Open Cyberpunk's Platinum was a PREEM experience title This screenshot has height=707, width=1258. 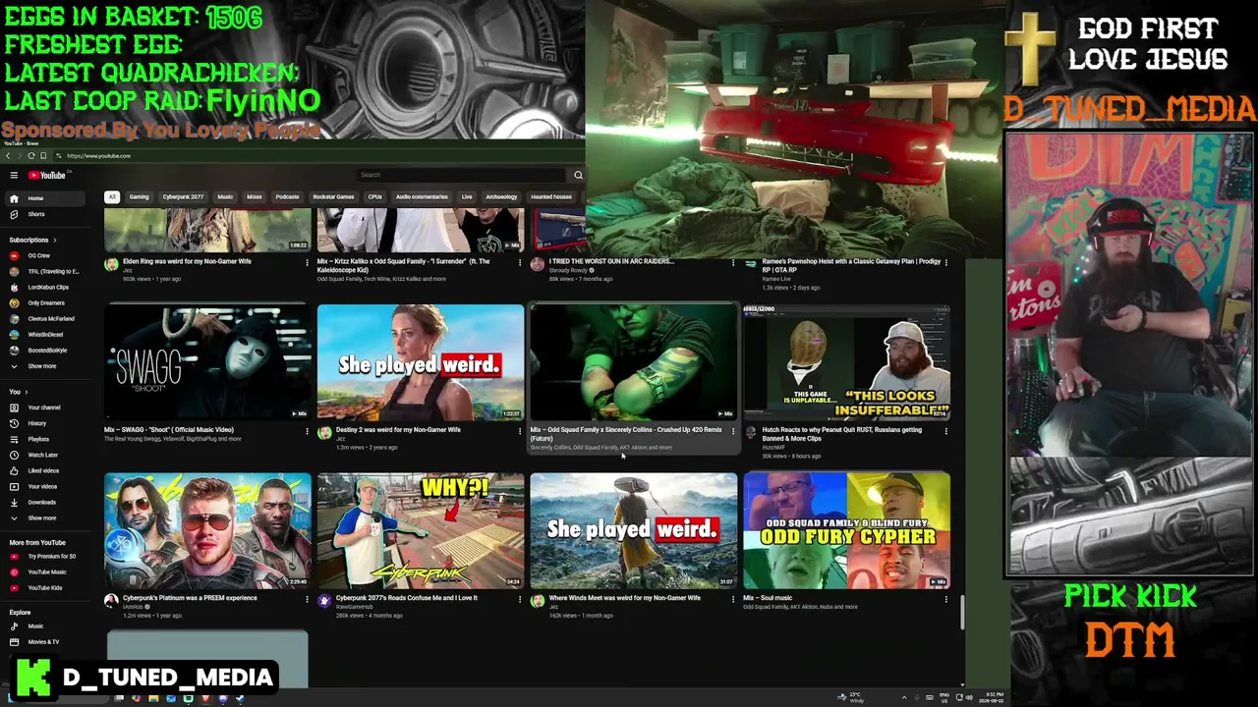[x=190, y=598]
